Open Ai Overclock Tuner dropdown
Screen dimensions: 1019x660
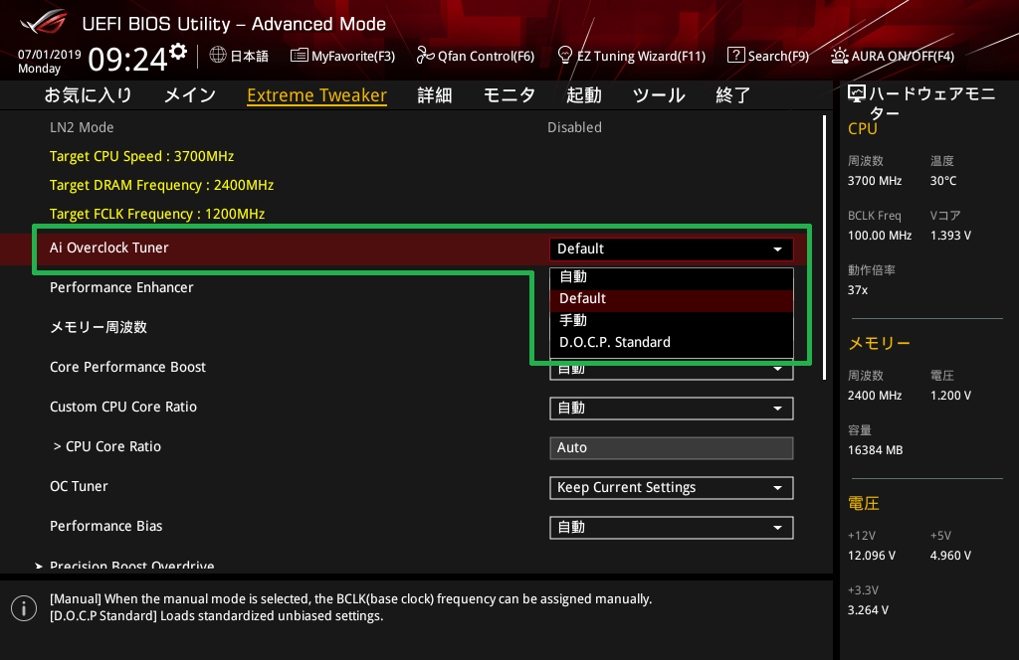coord(672,249)
